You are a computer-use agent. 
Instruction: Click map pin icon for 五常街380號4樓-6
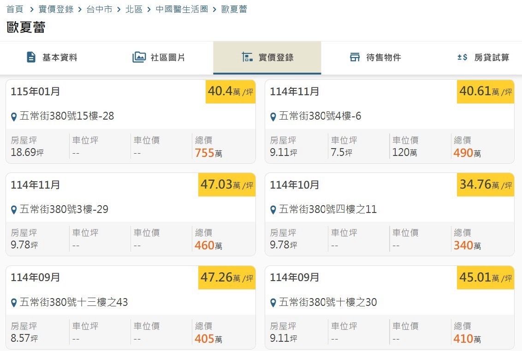point(273,117)
